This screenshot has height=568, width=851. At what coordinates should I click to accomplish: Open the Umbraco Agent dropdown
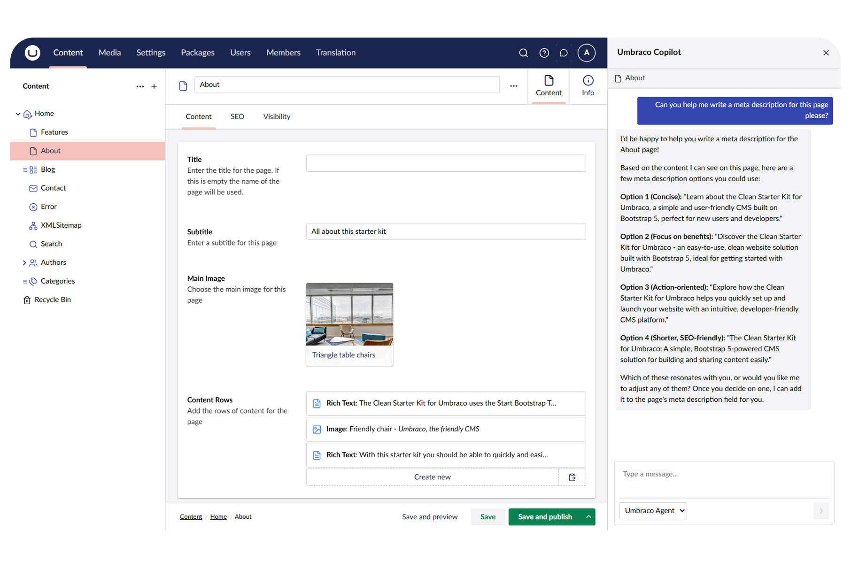653,511
